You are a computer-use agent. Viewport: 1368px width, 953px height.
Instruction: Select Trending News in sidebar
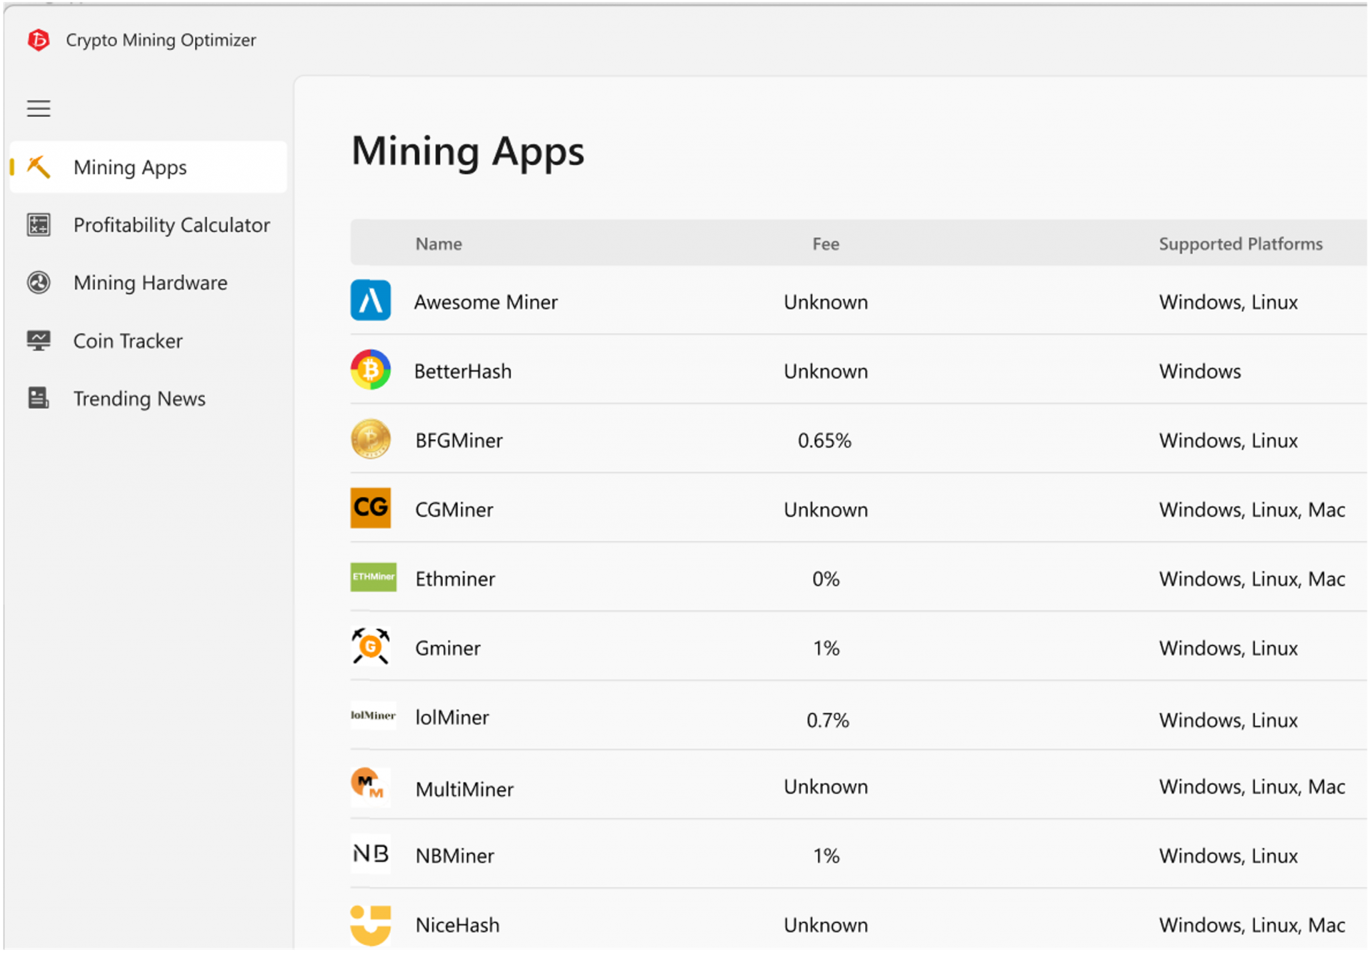pyautogui.click(x=139, y=399)
